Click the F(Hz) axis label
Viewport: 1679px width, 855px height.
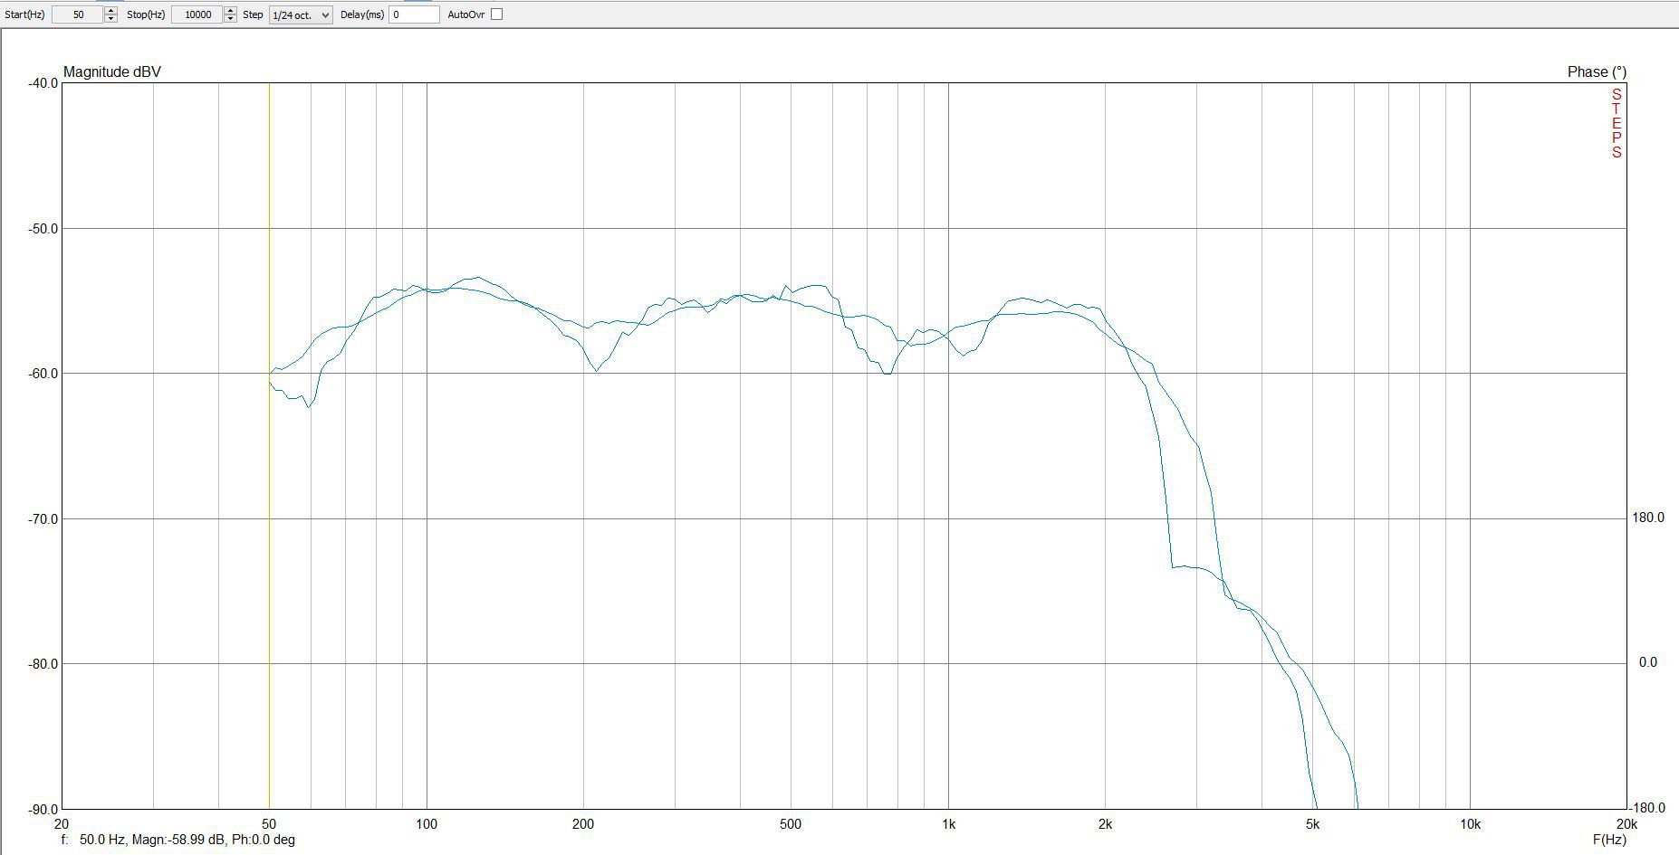1609,840
